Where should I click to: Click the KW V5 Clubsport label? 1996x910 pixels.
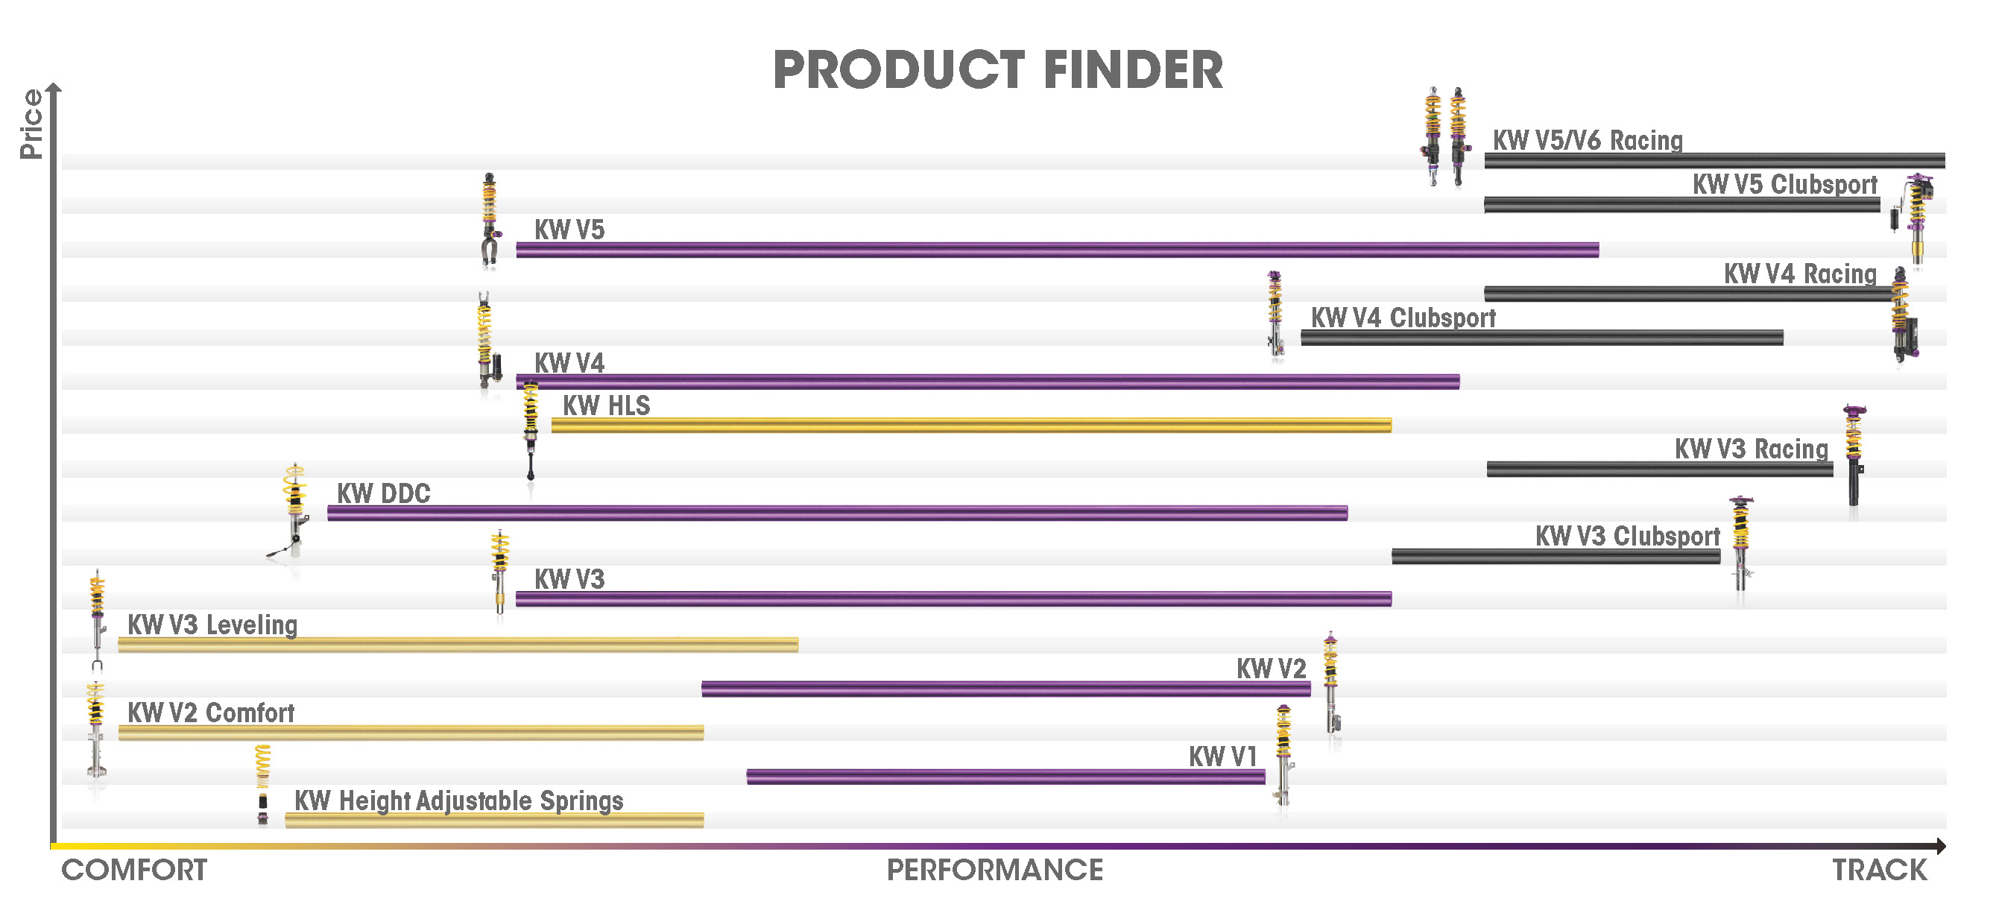(1784, 185)
